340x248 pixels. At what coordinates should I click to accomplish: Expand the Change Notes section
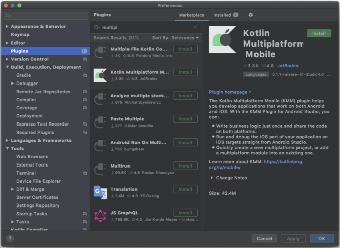tap(212, 178)
